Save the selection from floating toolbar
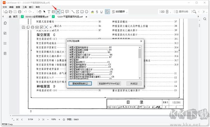The width and height of the screenshot is (210, 127). click(x=23, y=27)
